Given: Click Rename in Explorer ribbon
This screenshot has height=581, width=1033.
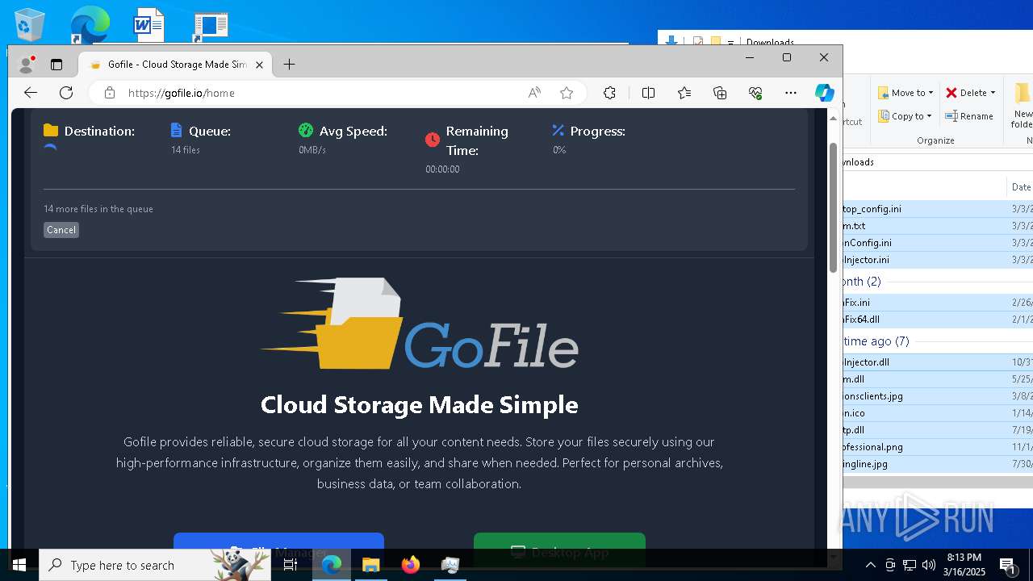Looking at the screenshot, I should tap(969, 116).
